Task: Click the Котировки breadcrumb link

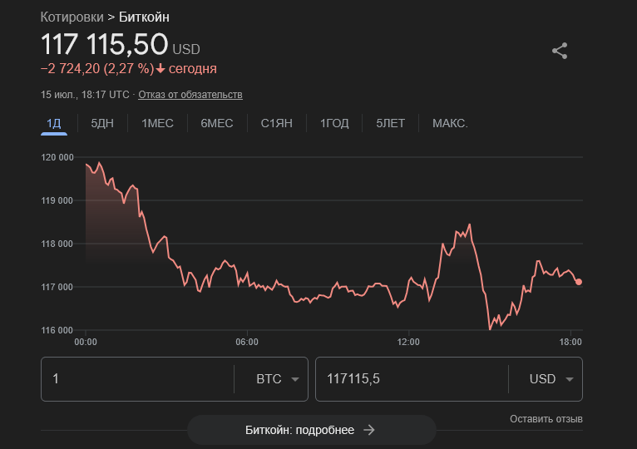Action: coord(72,17)
